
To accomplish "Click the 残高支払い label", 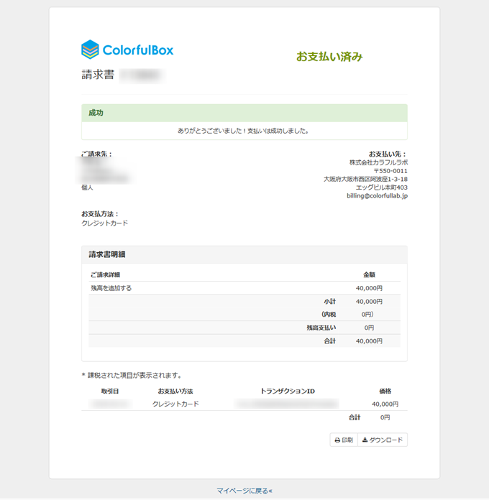I will [x=321, y=328].
